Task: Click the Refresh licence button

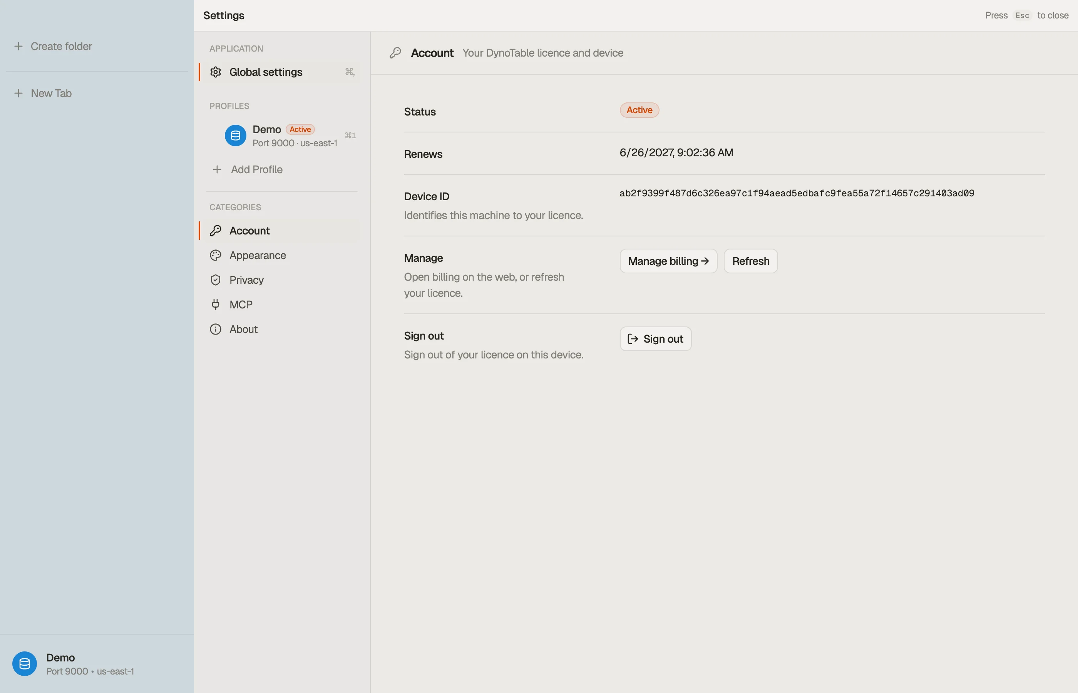Action: coord(750,261)
